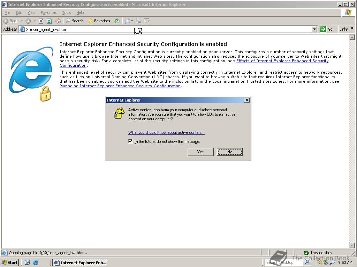Click the Print toolbar icon
Viewport: 357px width, 267px height.
pyautogui.click(x=138, y=21)
